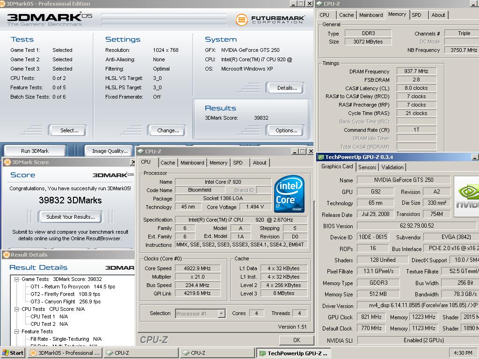Click Run 3DMark button
The image size is (479, 359).
point(35,151)
